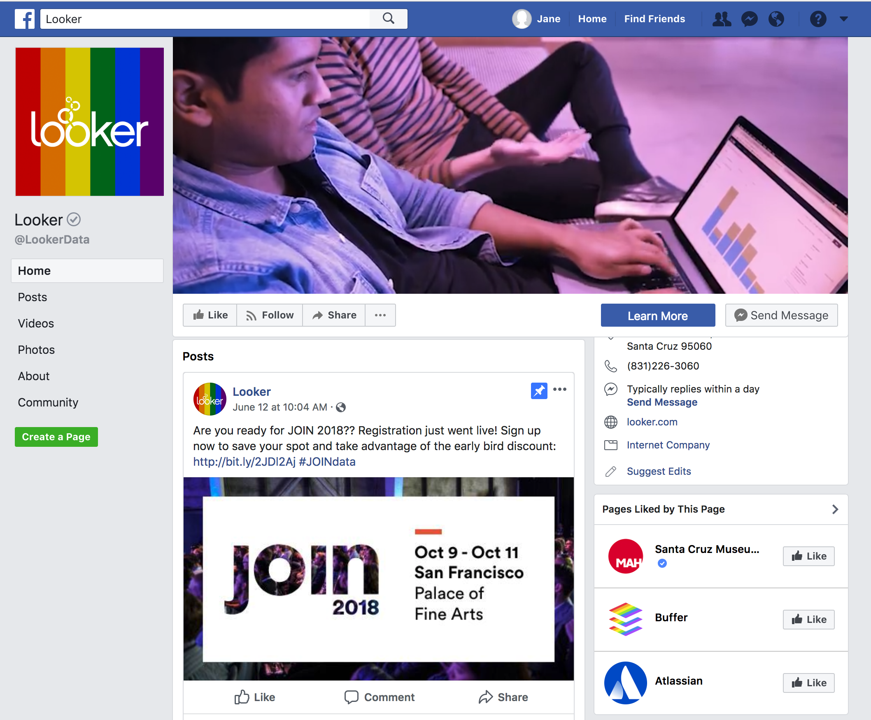Click the website globe icon
Screen dimensions: 871x720
[x=611, y=422]
